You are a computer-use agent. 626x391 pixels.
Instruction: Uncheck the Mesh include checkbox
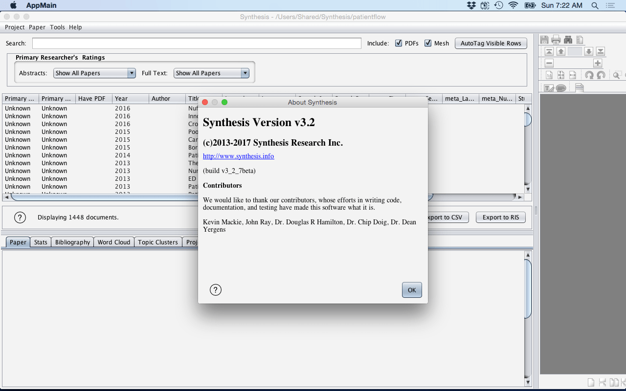tap(428, 43)
